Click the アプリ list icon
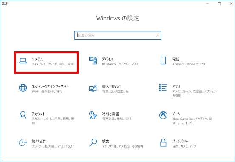Image resolution: width=235 pixels, height=162 pixels. click(x=163, y=88)
